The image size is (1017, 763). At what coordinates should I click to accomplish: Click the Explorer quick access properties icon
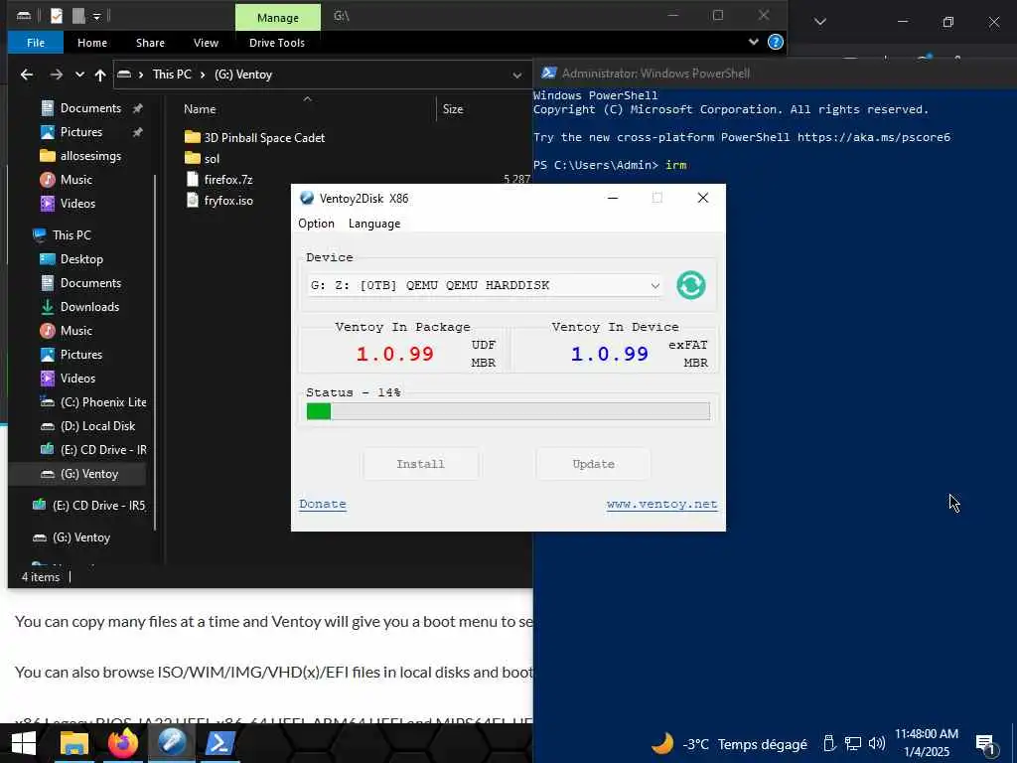click(x=57, y=16)
